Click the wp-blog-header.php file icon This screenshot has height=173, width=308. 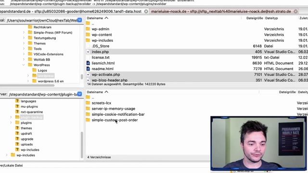88,80
